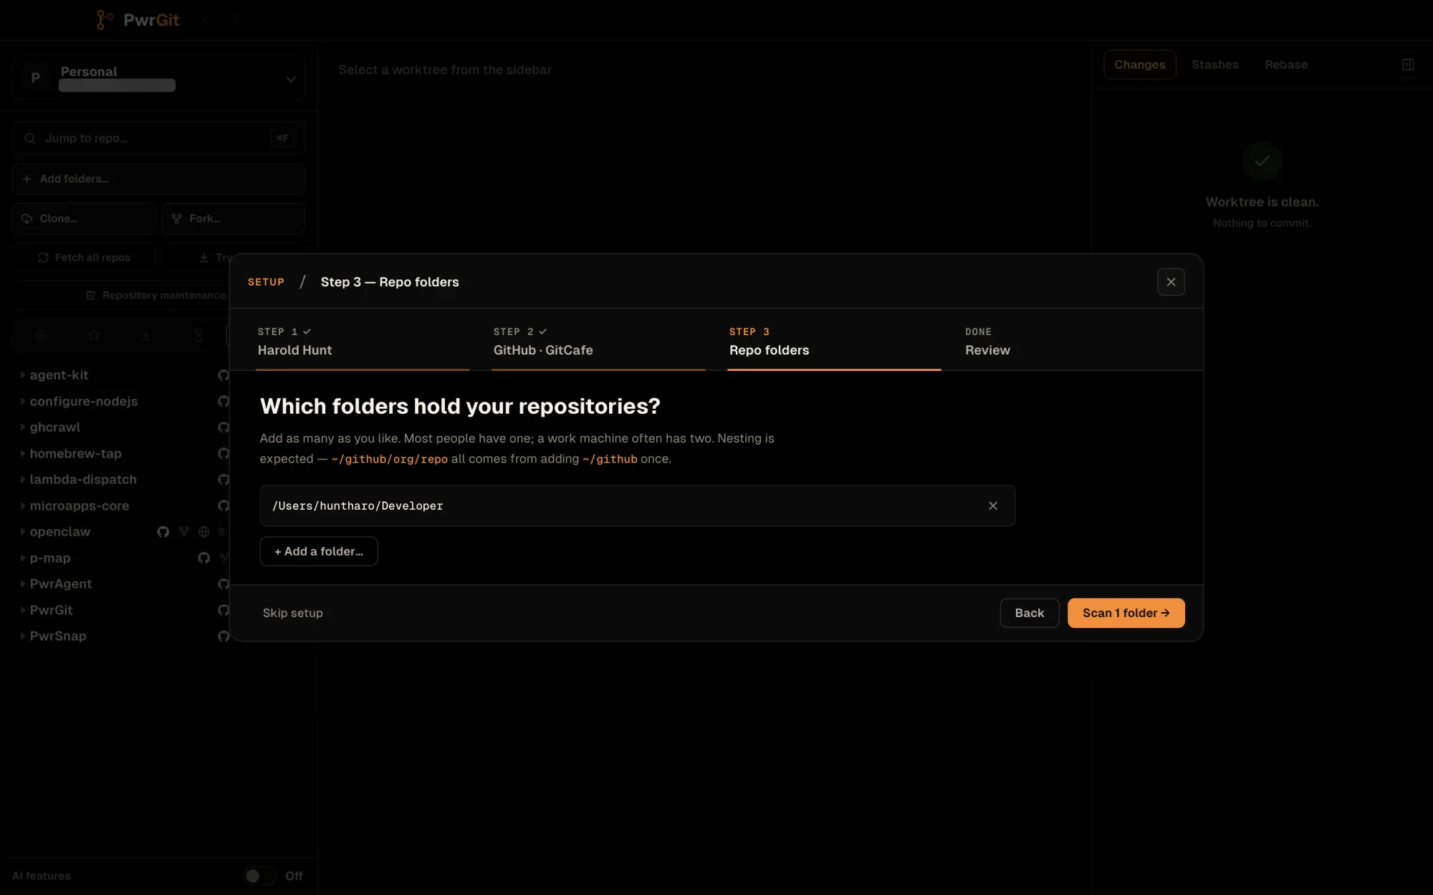Switch to the Changes tab
This screenshot has height=895, width=1433.
(x=1139, y=64)
